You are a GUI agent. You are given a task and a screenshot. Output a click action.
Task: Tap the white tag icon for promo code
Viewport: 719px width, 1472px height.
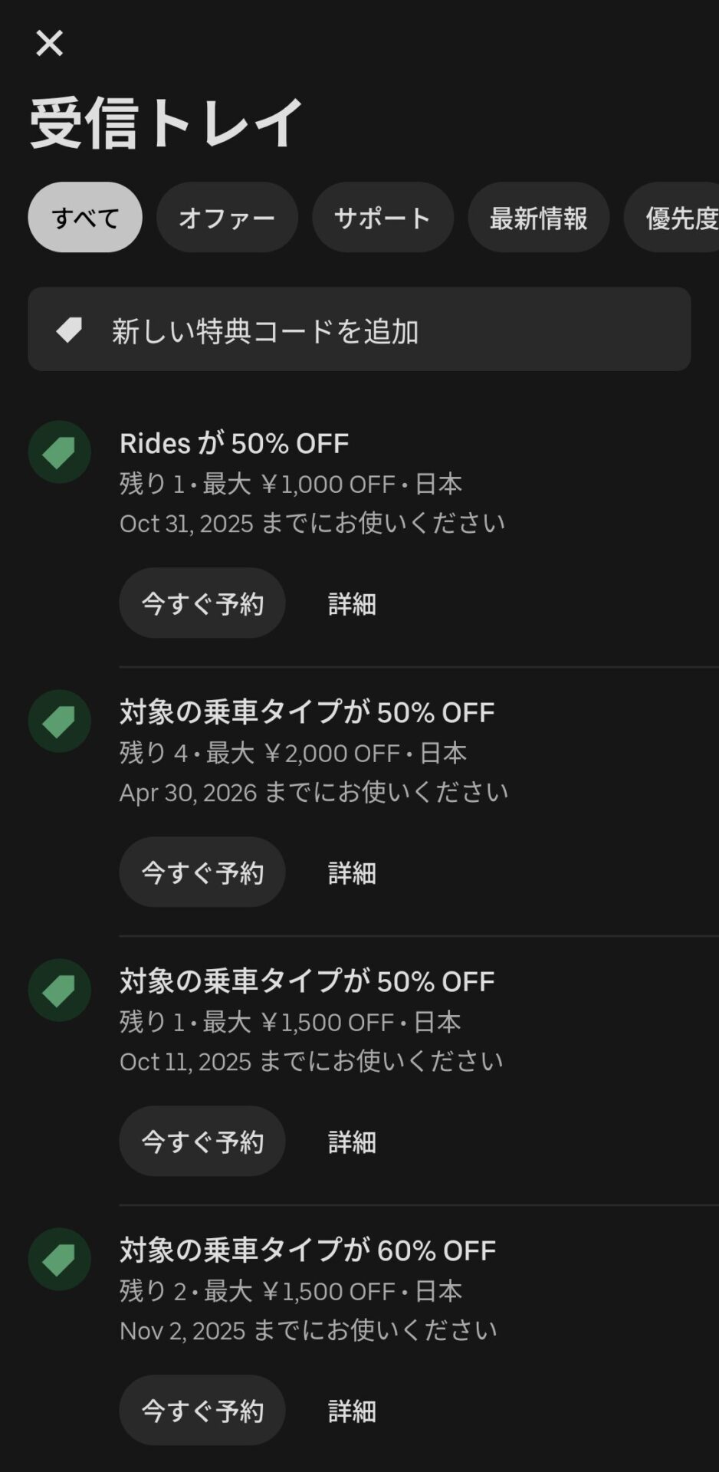tap(69, 330)
